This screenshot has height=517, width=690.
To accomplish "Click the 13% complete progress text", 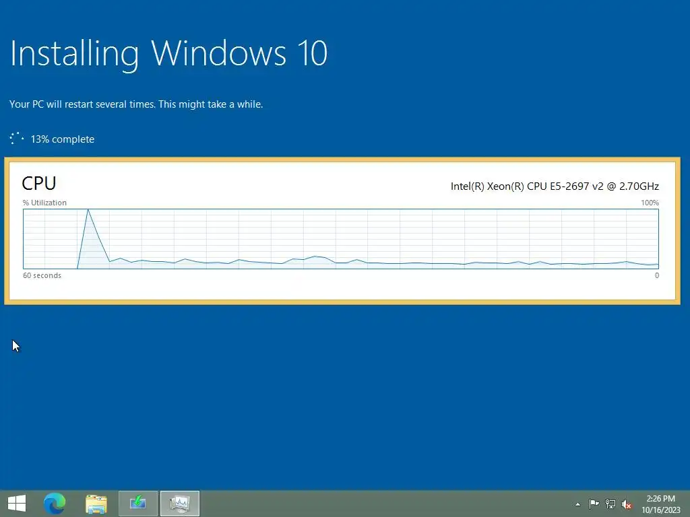I will pos(63,139).
